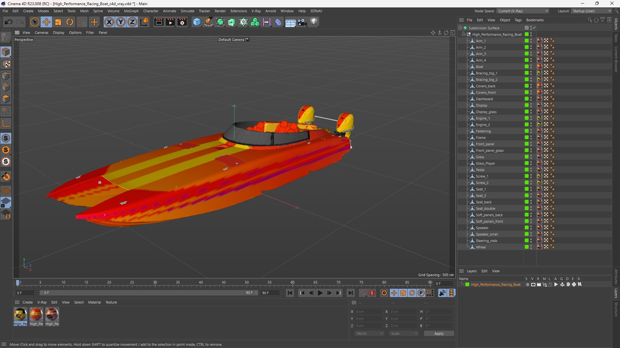Select Texture mode checker-cube icon
Screen dimensions: 620x348
click(x=6, y=64)
